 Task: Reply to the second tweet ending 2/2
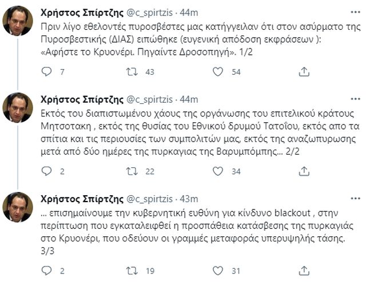(x=48, y=171)
